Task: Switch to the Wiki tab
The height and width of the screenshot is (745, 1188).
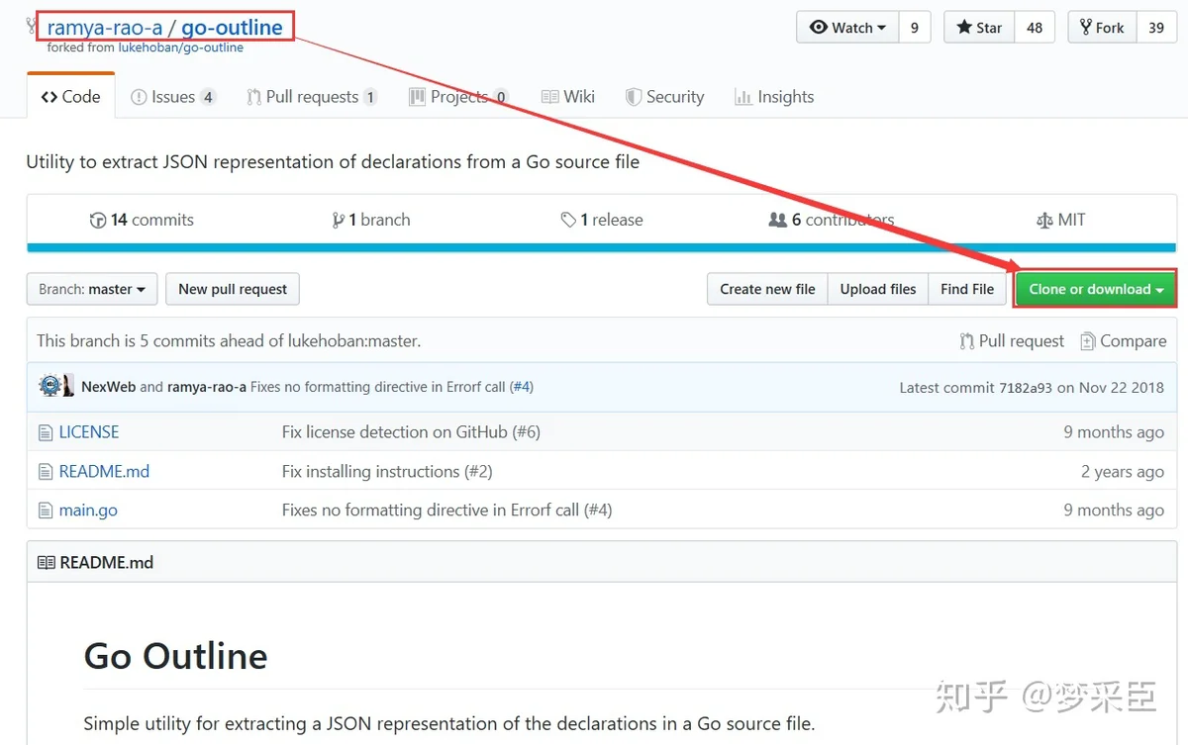Action: click(568, 96)
